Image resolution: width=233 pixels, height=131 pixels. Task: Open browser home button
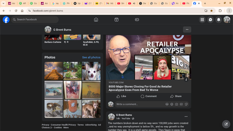(22, 11)
